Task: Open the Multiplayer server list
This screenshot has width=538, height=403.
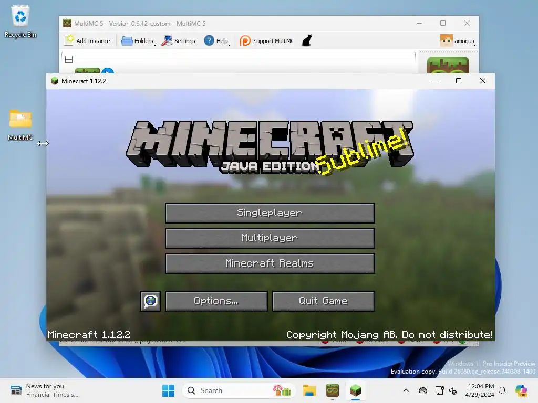Action: coord(270,238)
